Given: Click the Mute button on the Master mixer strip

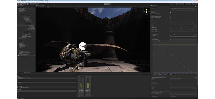Looking at the screenshot, I should (x=81, y=91).
